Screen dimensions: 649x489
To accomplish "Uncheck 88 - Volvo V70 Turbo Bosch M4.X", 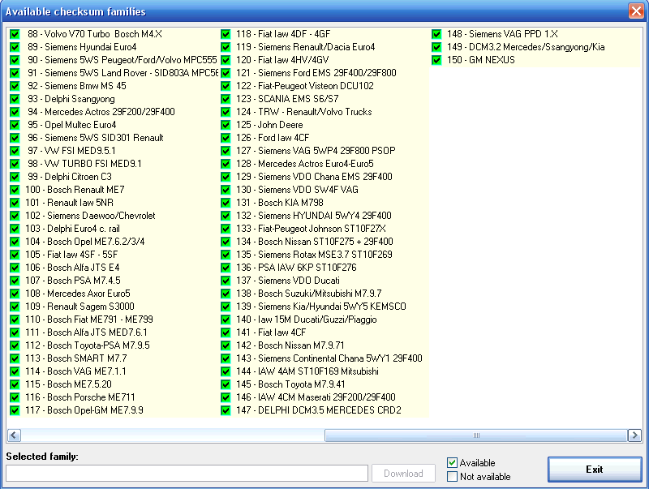I will pyautogui.click(x=15, y=34).
